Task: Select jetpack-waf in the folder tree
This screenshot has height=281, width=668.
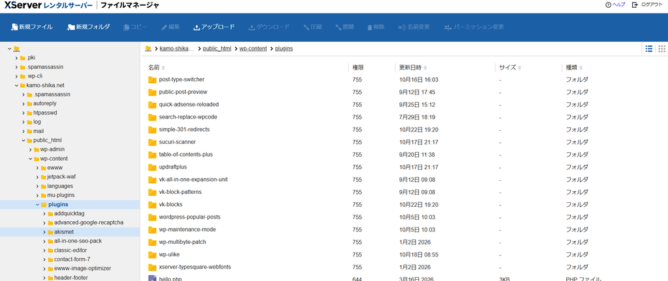Action: [61, 177]
